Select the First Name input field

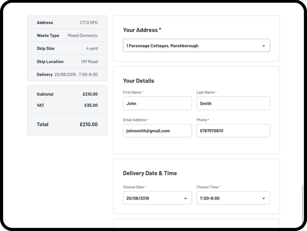click(x=157, y=103)
